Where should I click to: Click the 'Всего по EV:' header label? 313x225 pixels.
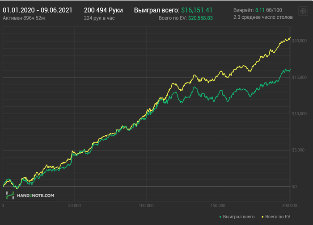pos(173,18)
